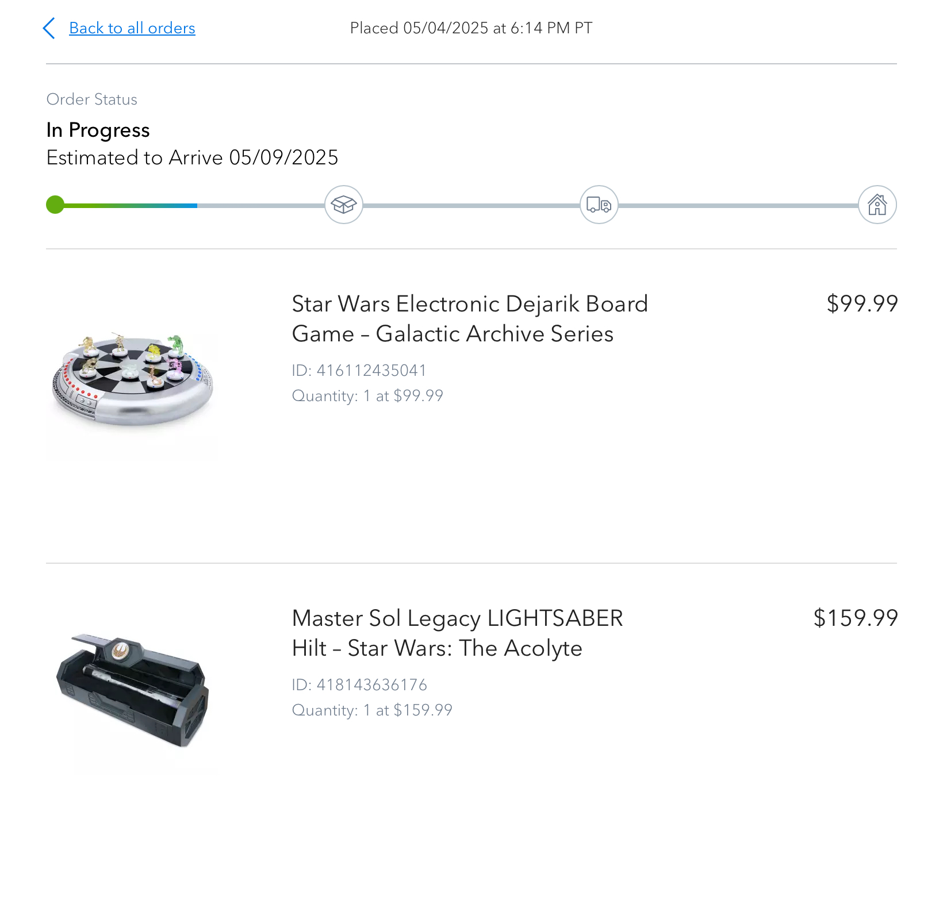Click the open box packing stage icon

point(344,205)
